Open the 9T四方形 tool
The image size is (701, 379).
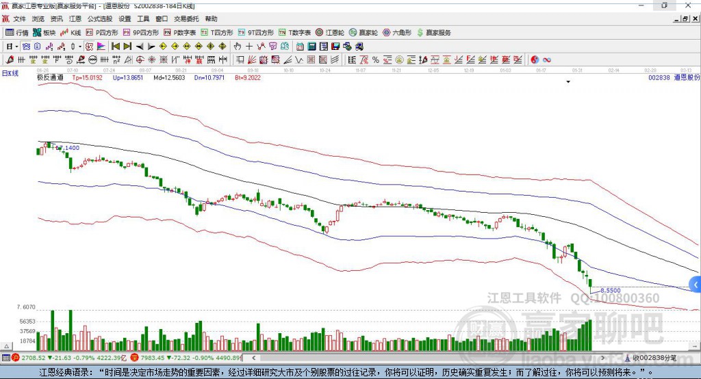255,33
